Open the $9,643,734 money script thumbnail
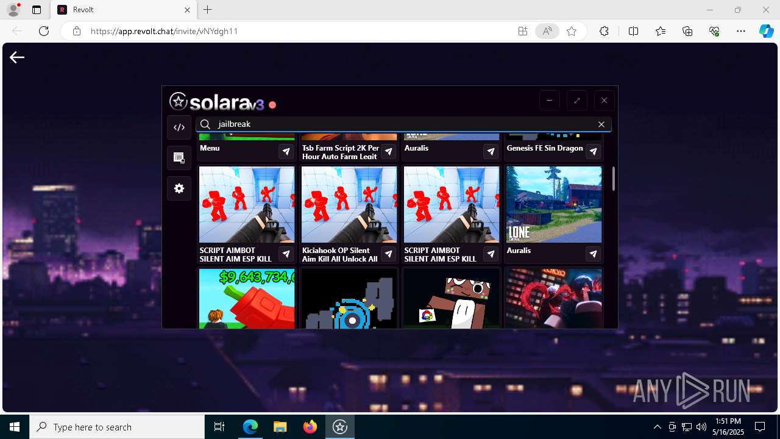 tap(247, 299)
